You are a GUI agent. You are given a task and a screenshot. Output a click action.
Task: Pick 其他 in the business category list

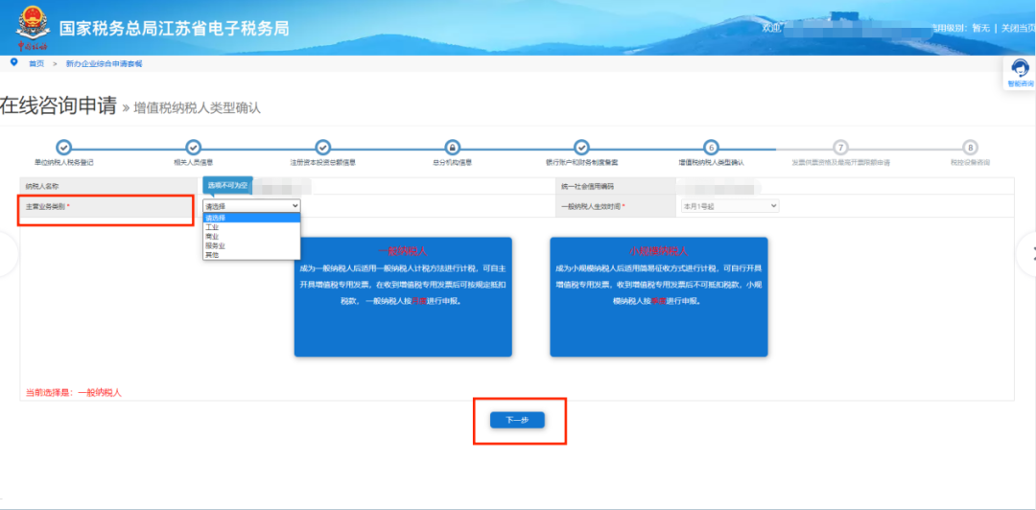[212, 255]
